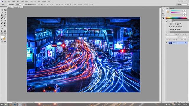Open the History collapsed panel icon
Image resolution: width=189 pixels, height=106 pixels.
[x=163, y=10]
